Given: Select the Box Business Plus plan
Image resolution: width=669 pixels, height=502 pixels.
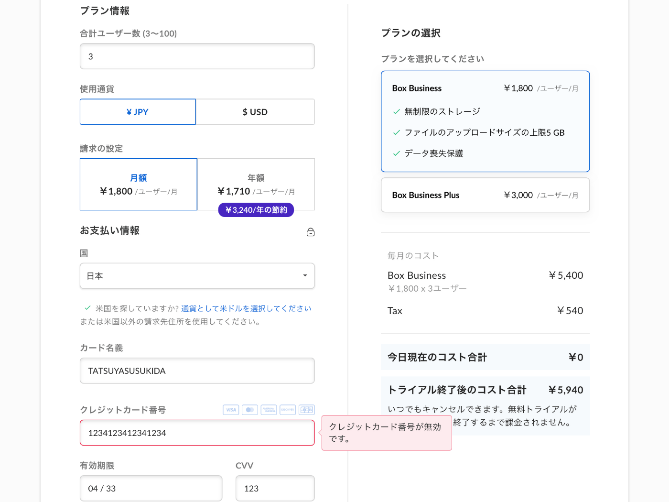Looking at the screenshot, I should 485,195.
